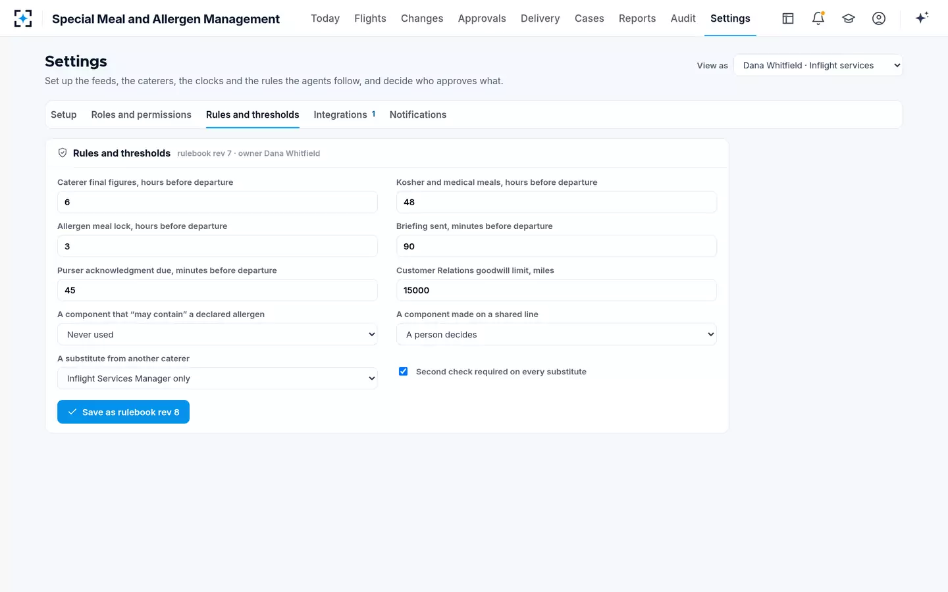Viewport: 948px width, 592px height.
Task: Focus the Customer Relations goodwill limit field
Action: coord(556,290)
